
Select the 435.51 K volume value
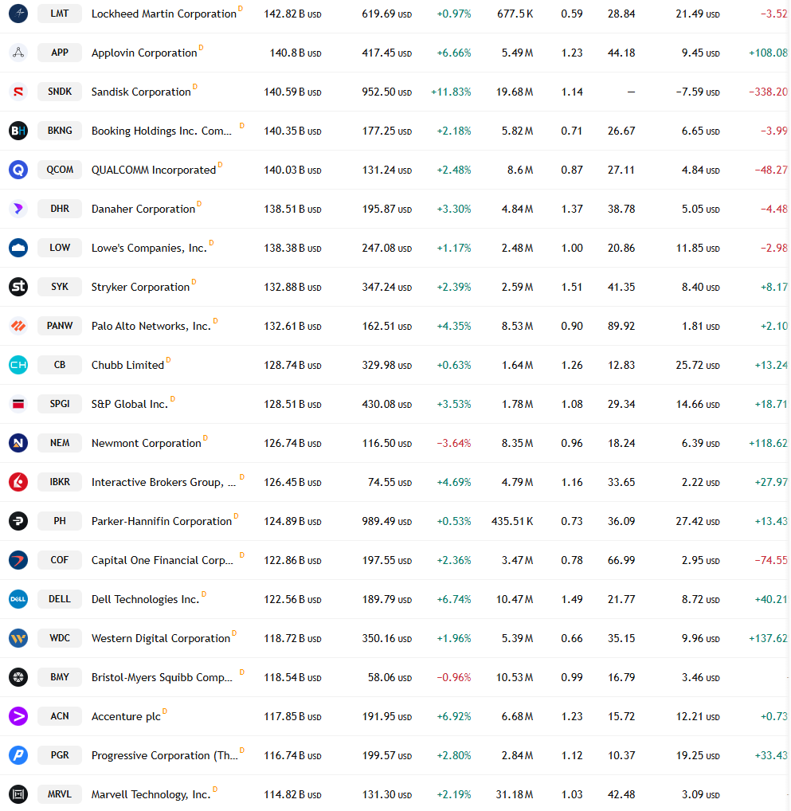(x=512, y=521)
